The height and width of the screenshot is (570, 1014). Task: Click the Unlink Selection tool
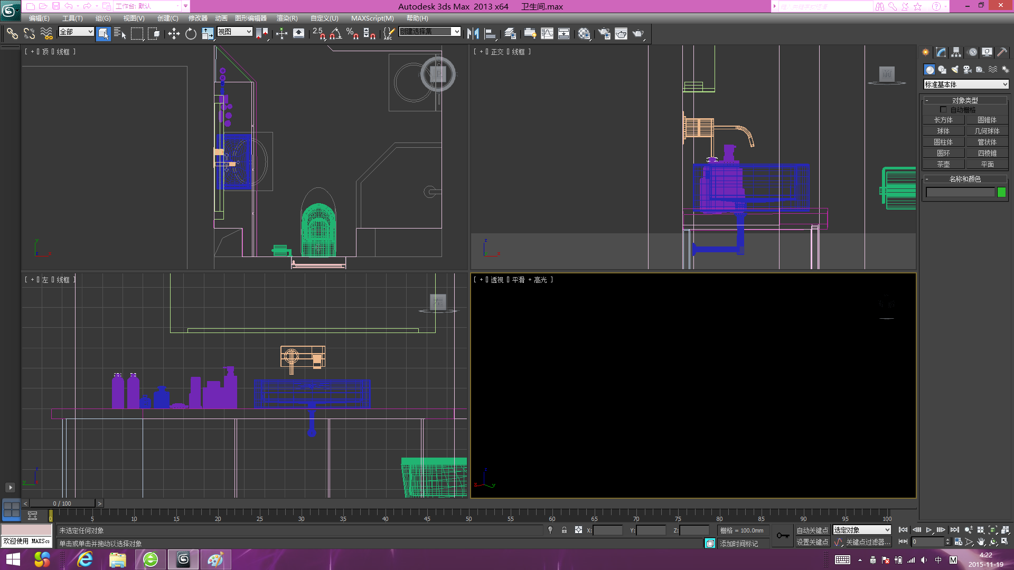29,34
